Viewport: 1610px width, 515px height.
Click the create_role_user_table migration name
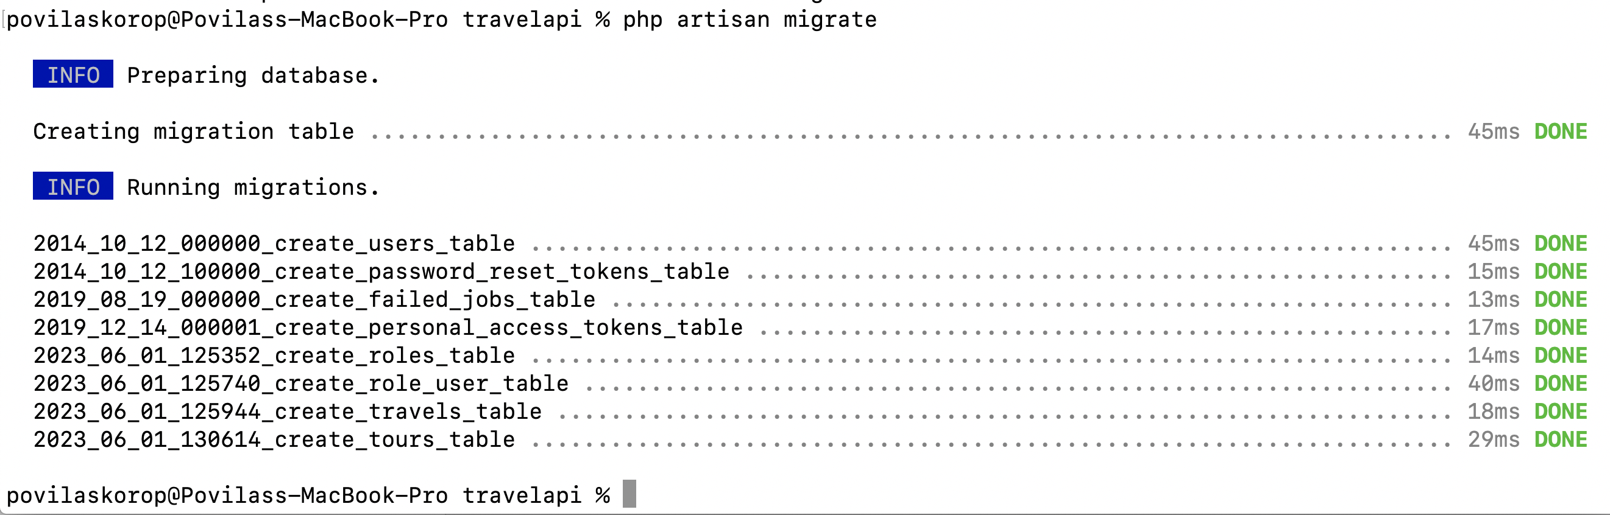300,384
